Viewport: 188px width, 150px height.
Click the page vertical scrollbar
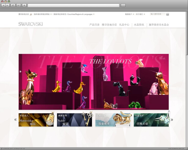[x=187, y=33]
